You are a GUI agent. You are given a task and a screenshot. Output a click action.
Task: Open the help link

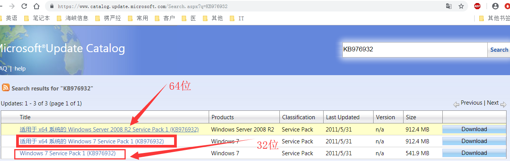point(20,69)
